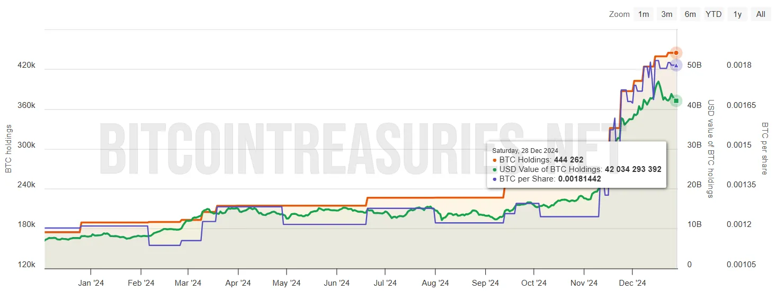Click the green bullet beside USD Value in tooltip
The width and height of the screenshot is (776, 300).
pos(495,169)
